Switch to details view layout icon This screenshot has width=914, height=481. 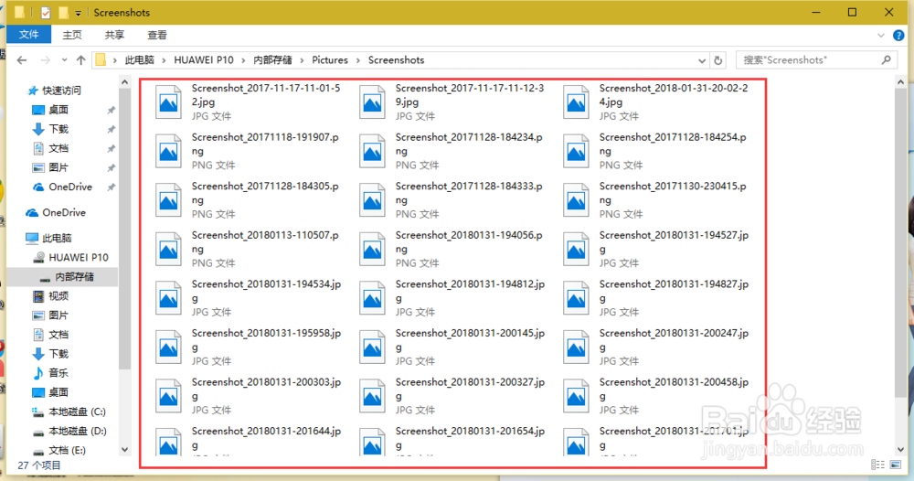pos(877,465)
